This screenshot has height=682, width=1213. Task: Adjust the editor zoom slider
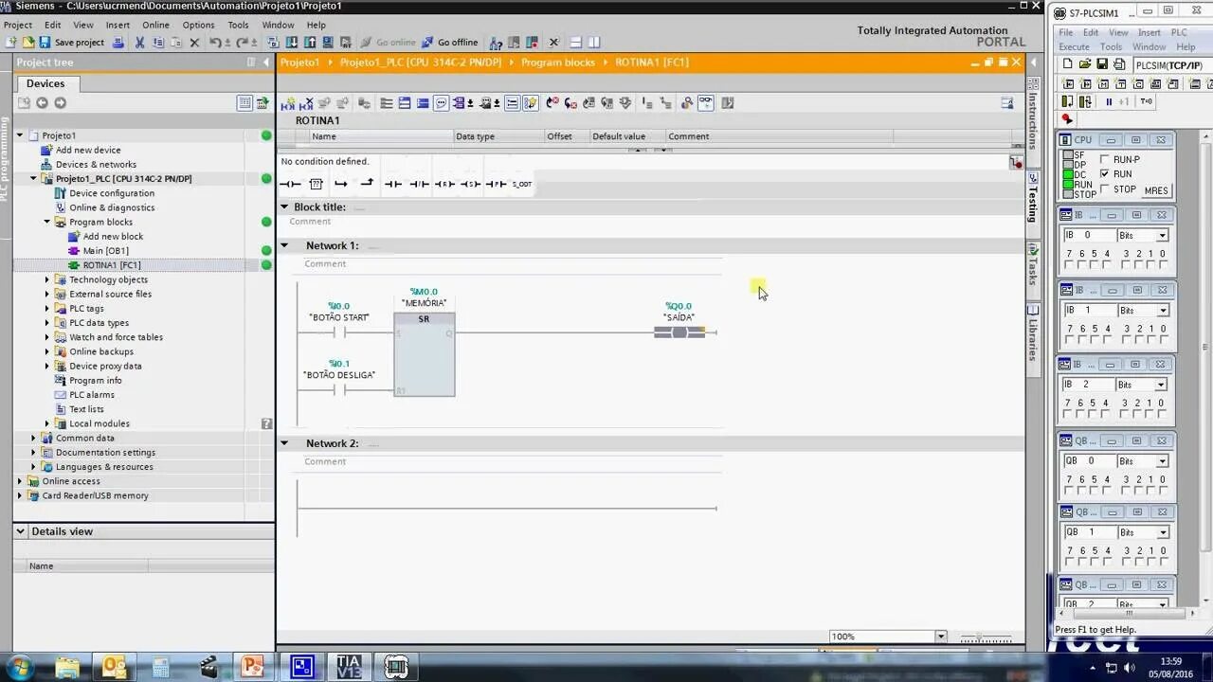click(981, 637)
